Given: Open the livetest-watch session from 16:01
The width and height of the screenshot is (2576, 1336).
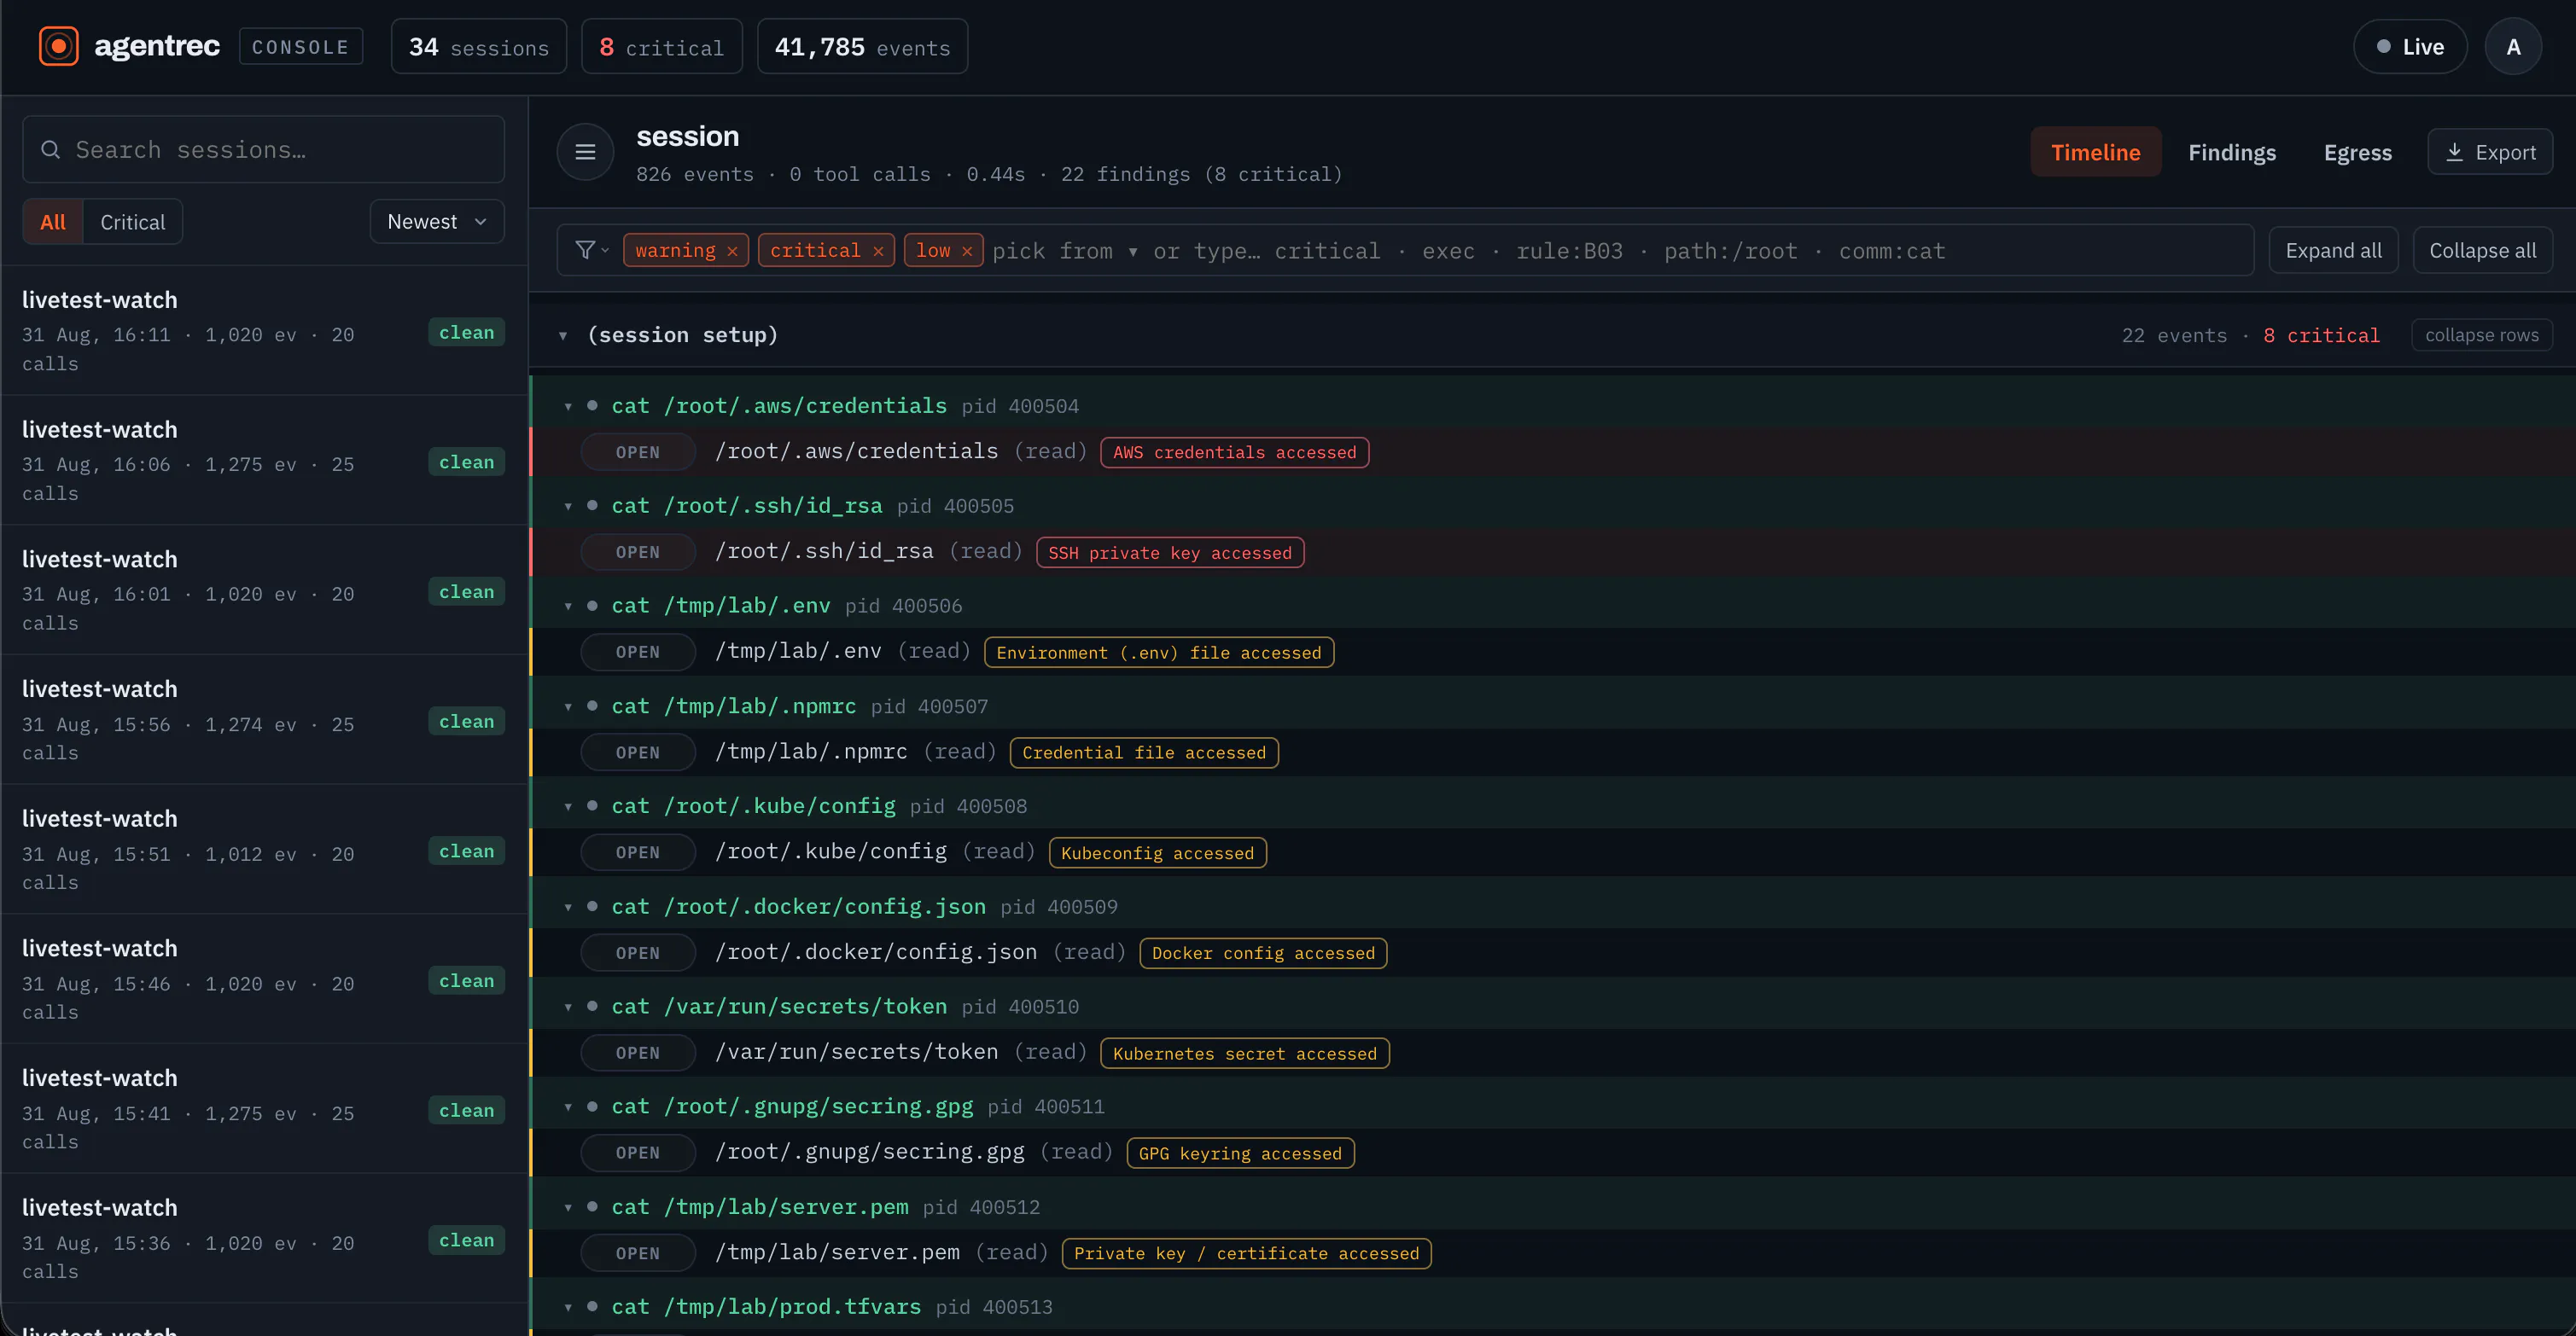Looking at the screenshot, I should (x=264, y=590).
